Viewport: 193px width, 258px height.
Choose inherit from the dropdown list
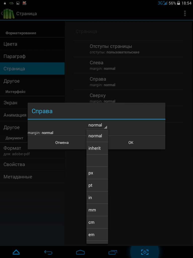click(x=97, y=148)
